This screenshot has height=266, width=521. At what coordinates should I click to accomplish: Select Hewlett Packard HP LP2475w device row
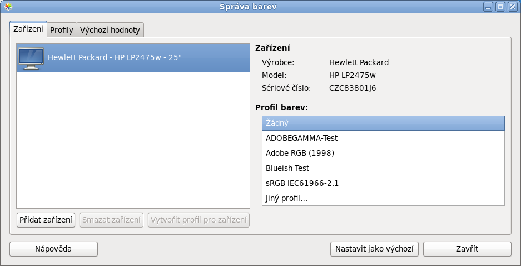click(133, 57)
